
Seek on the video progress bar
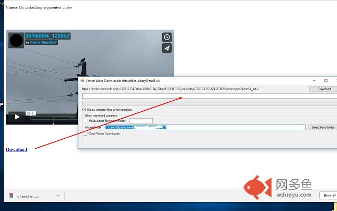54,118
